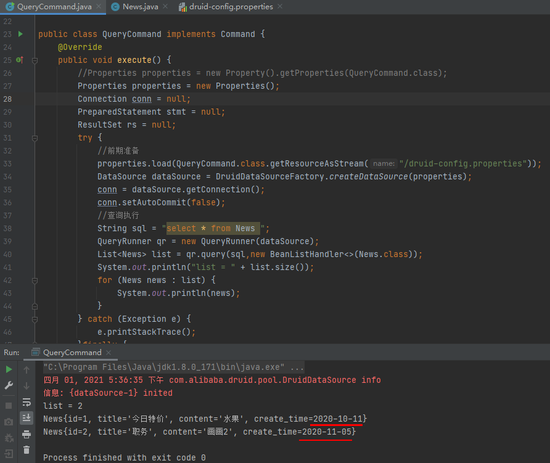
Task: Click the '{dataSource-1} inited' console line
Action: pos(108,393)
